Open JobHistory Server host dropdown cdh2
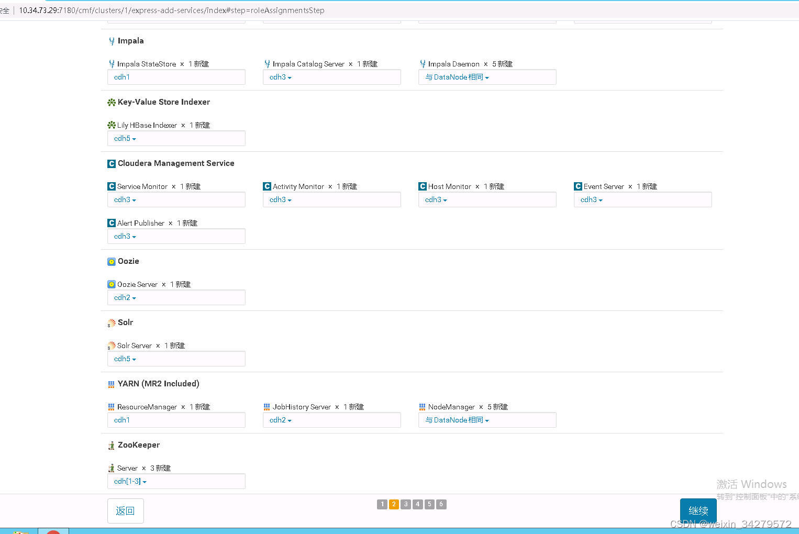The width and height of the screenshot is (799, 534). tap(281, 420)
